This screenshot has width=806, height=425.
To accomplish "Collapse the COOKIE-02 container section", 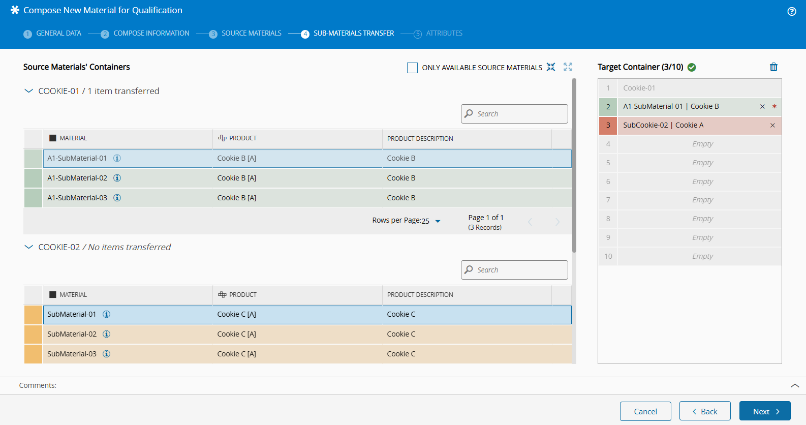I will 29,247.
